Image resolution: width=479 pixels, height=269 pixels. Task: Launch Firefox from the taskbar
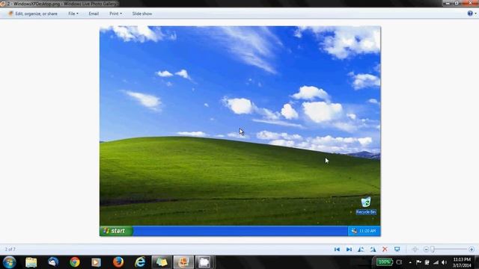click(x=118, y=262)
